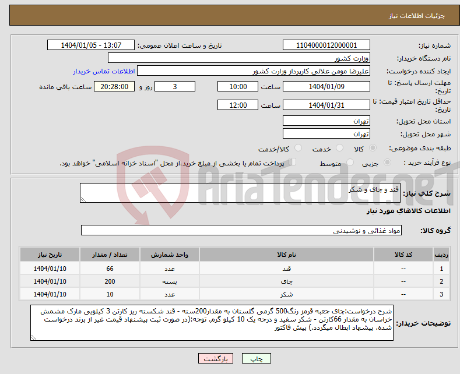
Task: Select the متوسط purchase type radio
Action: point(350,163)
